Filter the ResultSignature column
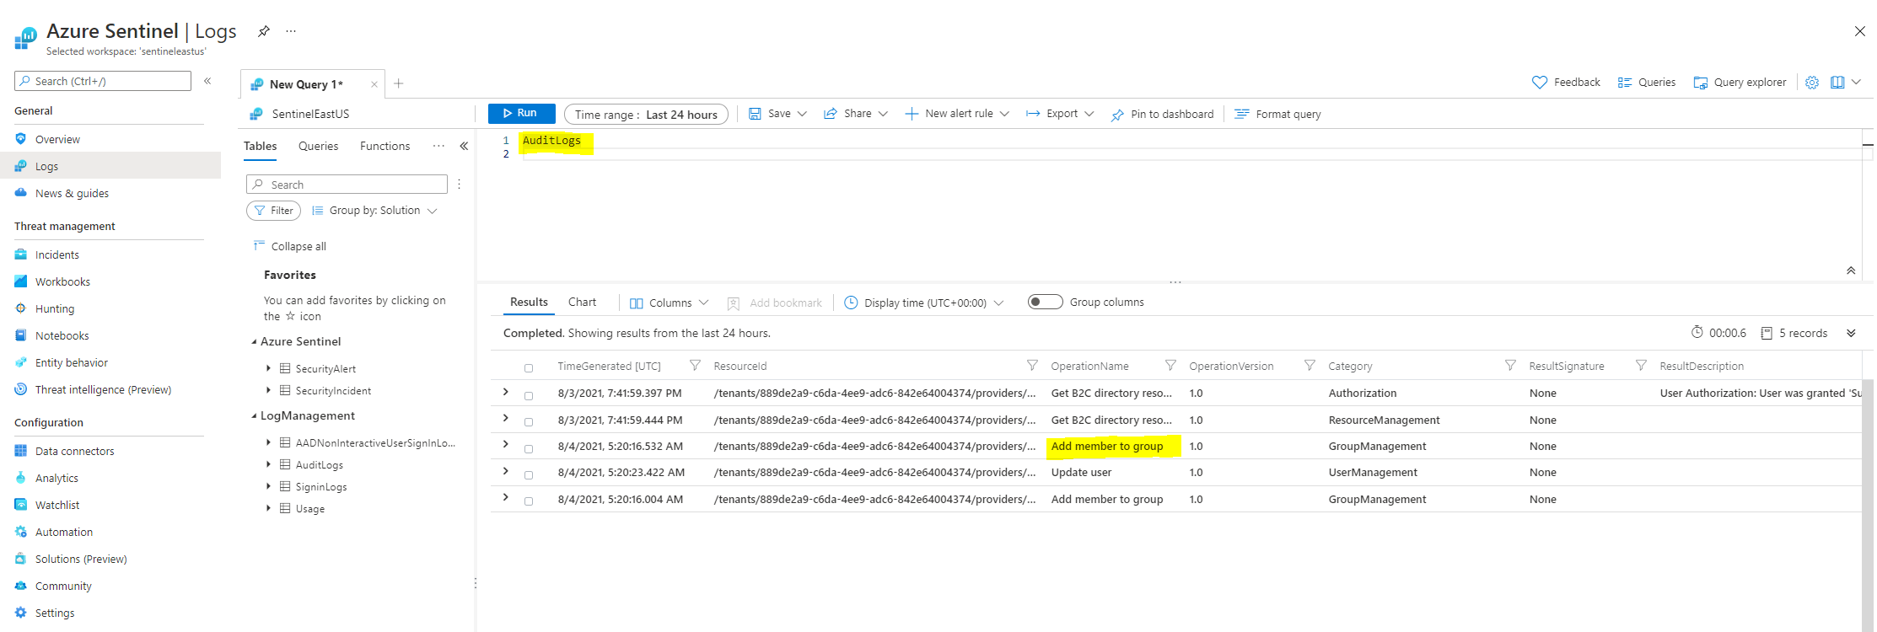This screenshot has height=632, width=1877. [1641, 366]
